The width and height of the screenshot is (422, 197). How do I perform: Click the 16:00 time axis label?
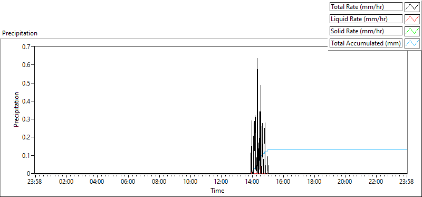[x=283, y=181]
